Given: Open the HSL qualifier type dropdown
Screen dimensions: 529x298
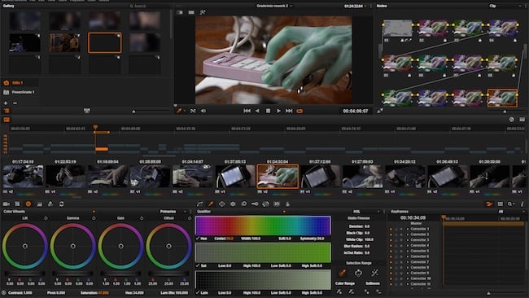Looking at the screenshot, I should pyautogui.click(x=365, y=211).
